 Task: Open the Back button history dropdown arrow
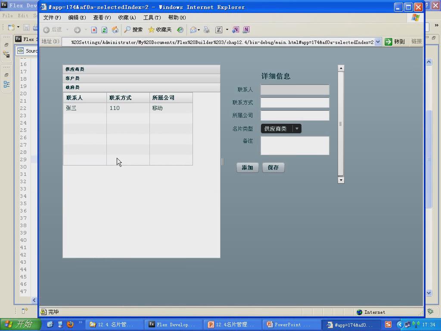(x=67, y=30)
